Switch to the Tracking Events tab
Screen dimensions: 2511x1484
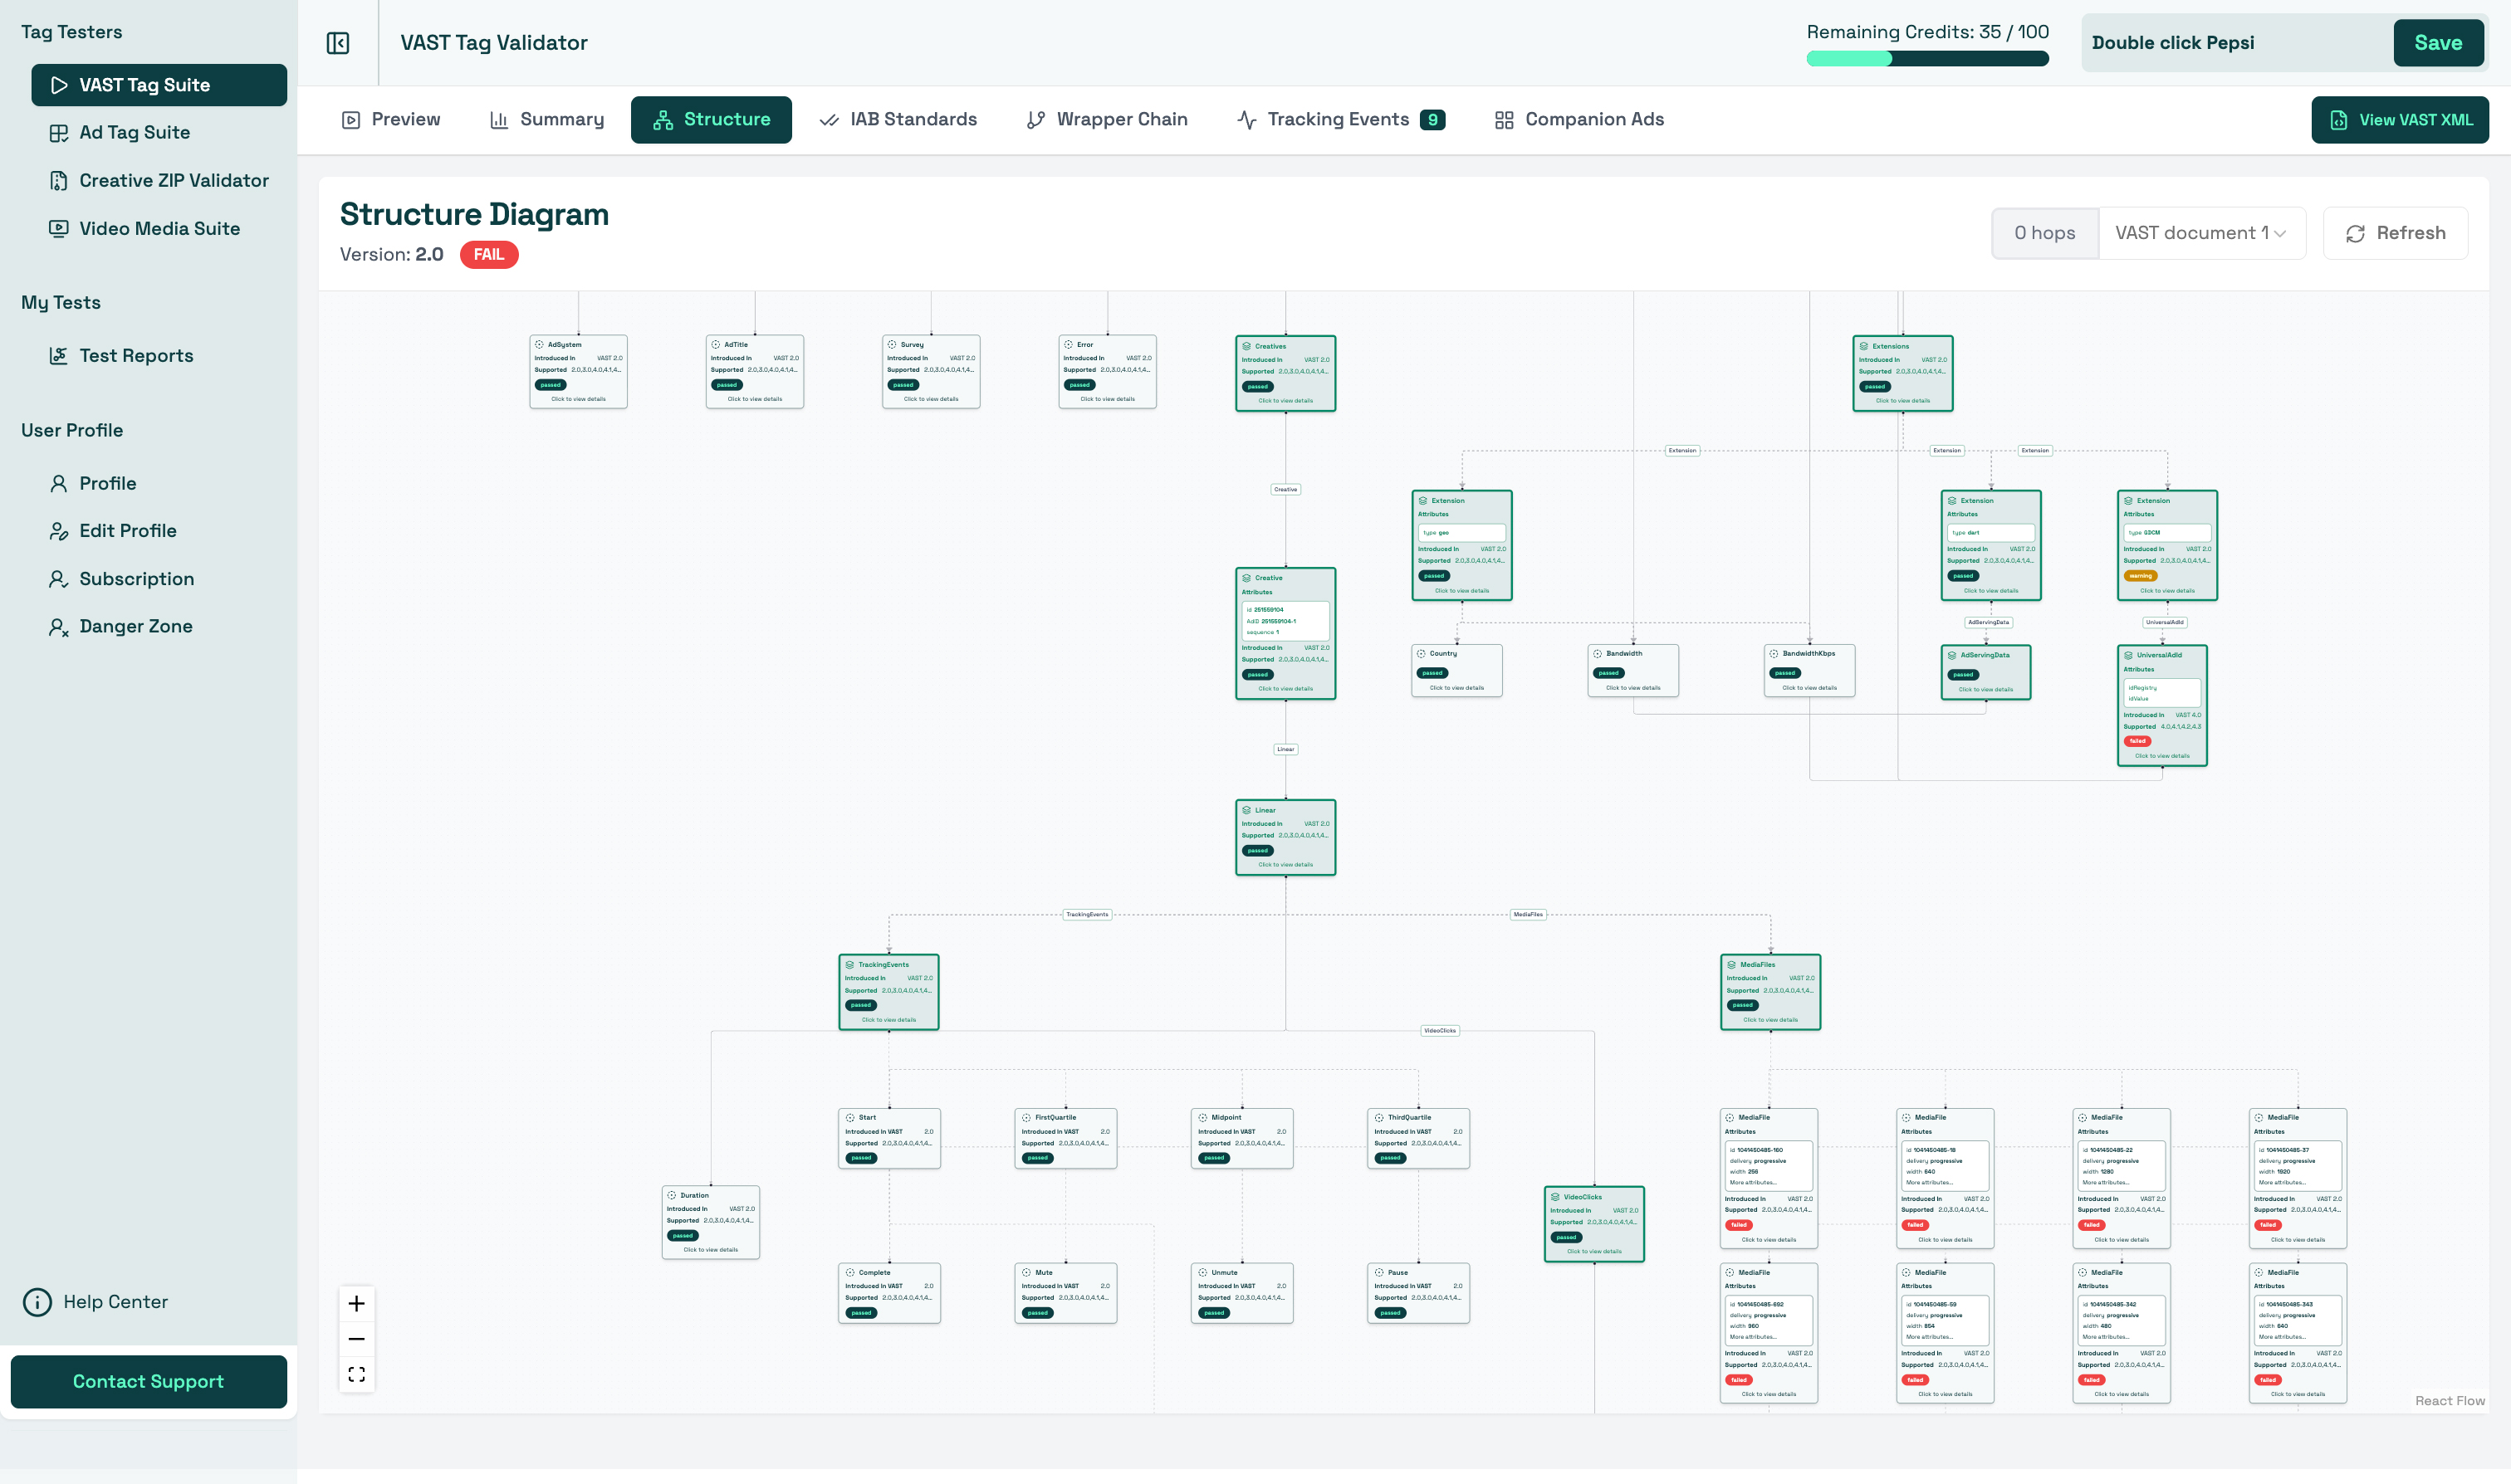(1339, 120)
